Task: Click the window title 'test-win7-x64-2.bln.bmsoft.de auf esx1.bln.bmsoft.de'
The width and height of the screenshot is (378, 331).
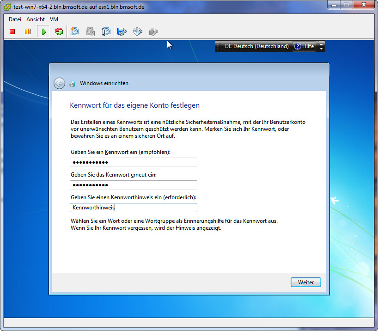Action: (79, 7)
